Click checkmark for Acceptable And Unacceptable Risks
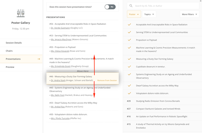 (129, 24)
